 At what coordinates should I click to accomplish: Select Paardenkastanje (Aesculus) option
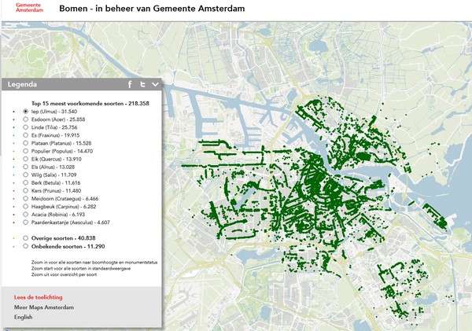pos(25,223)
